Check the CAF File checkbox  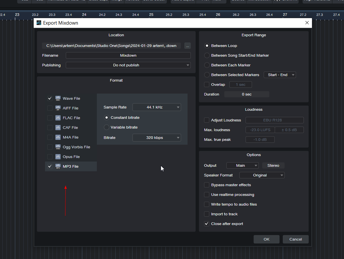[x=50, y=128]
